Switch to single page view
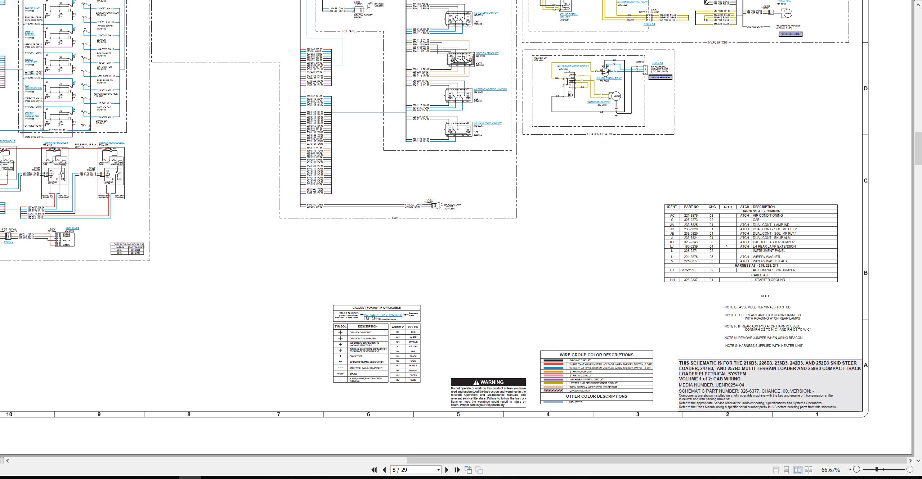This screenshot has height=479, width=922. tap(776, 470)
